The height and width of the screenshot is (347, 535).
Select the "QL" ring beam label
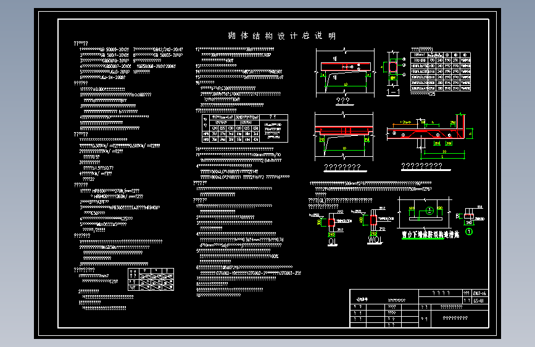coord(332,241)
